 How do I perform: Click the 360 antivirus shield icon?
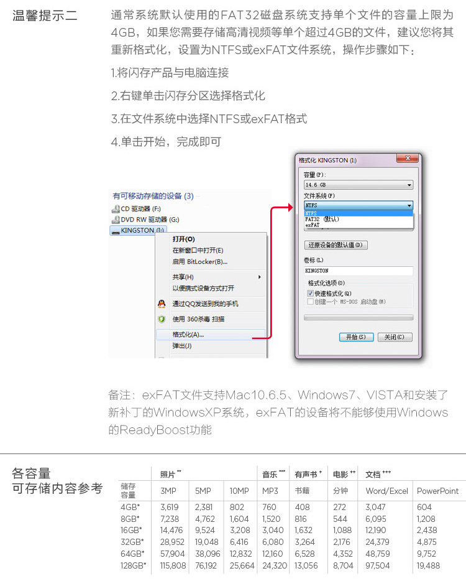click(x=162, y=319)
